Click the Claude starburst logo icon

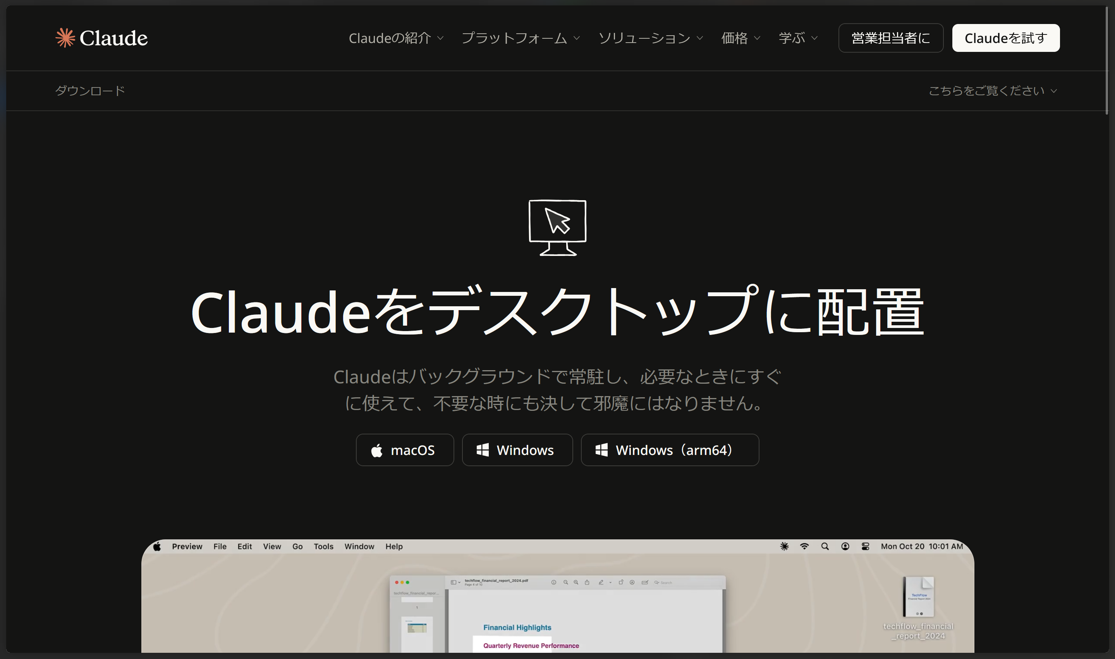tap(65, 38)
